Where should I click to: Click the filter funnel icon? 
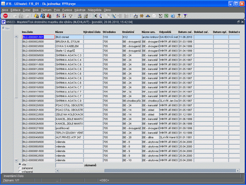point(70,16)
